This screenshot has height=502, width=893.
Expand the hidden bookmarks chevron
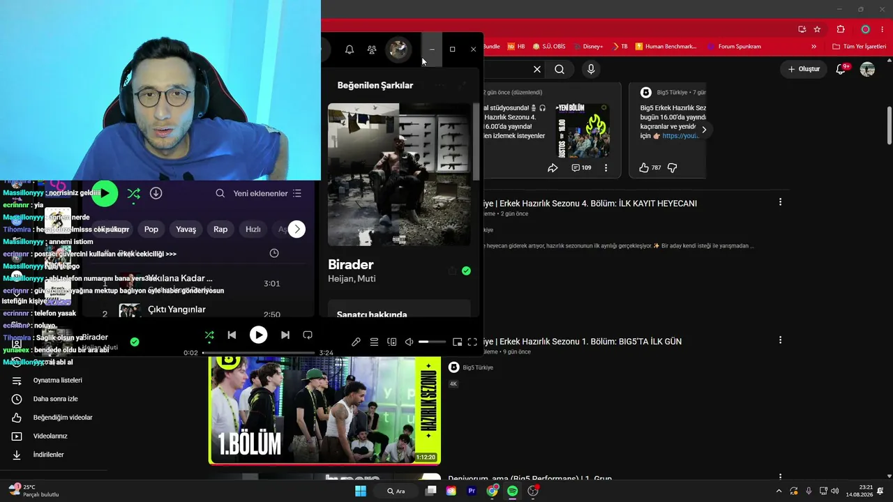tap(813, 47)
